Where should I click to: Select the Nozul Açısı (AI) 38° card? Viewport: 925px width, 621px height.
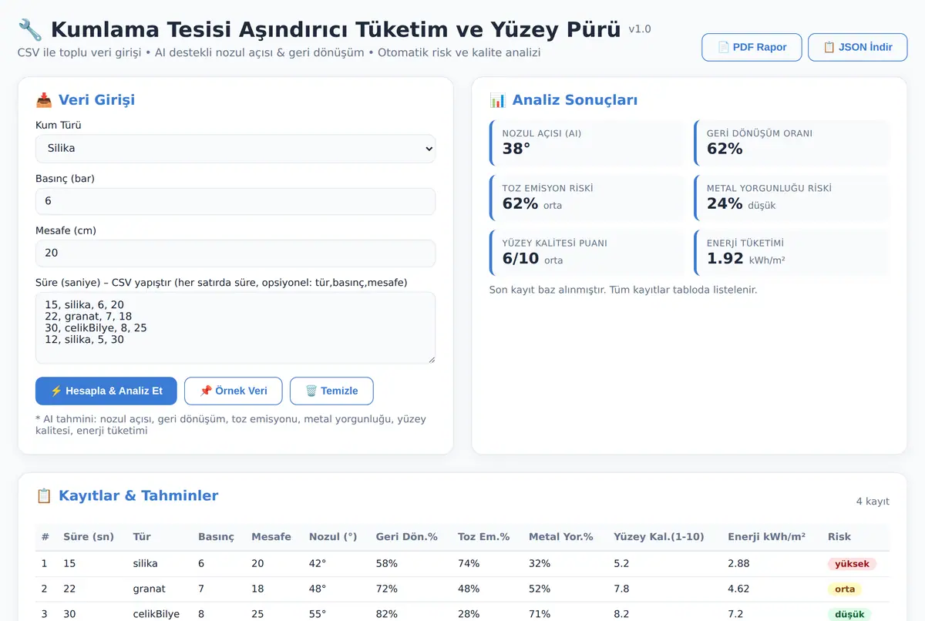coord(587,143)
